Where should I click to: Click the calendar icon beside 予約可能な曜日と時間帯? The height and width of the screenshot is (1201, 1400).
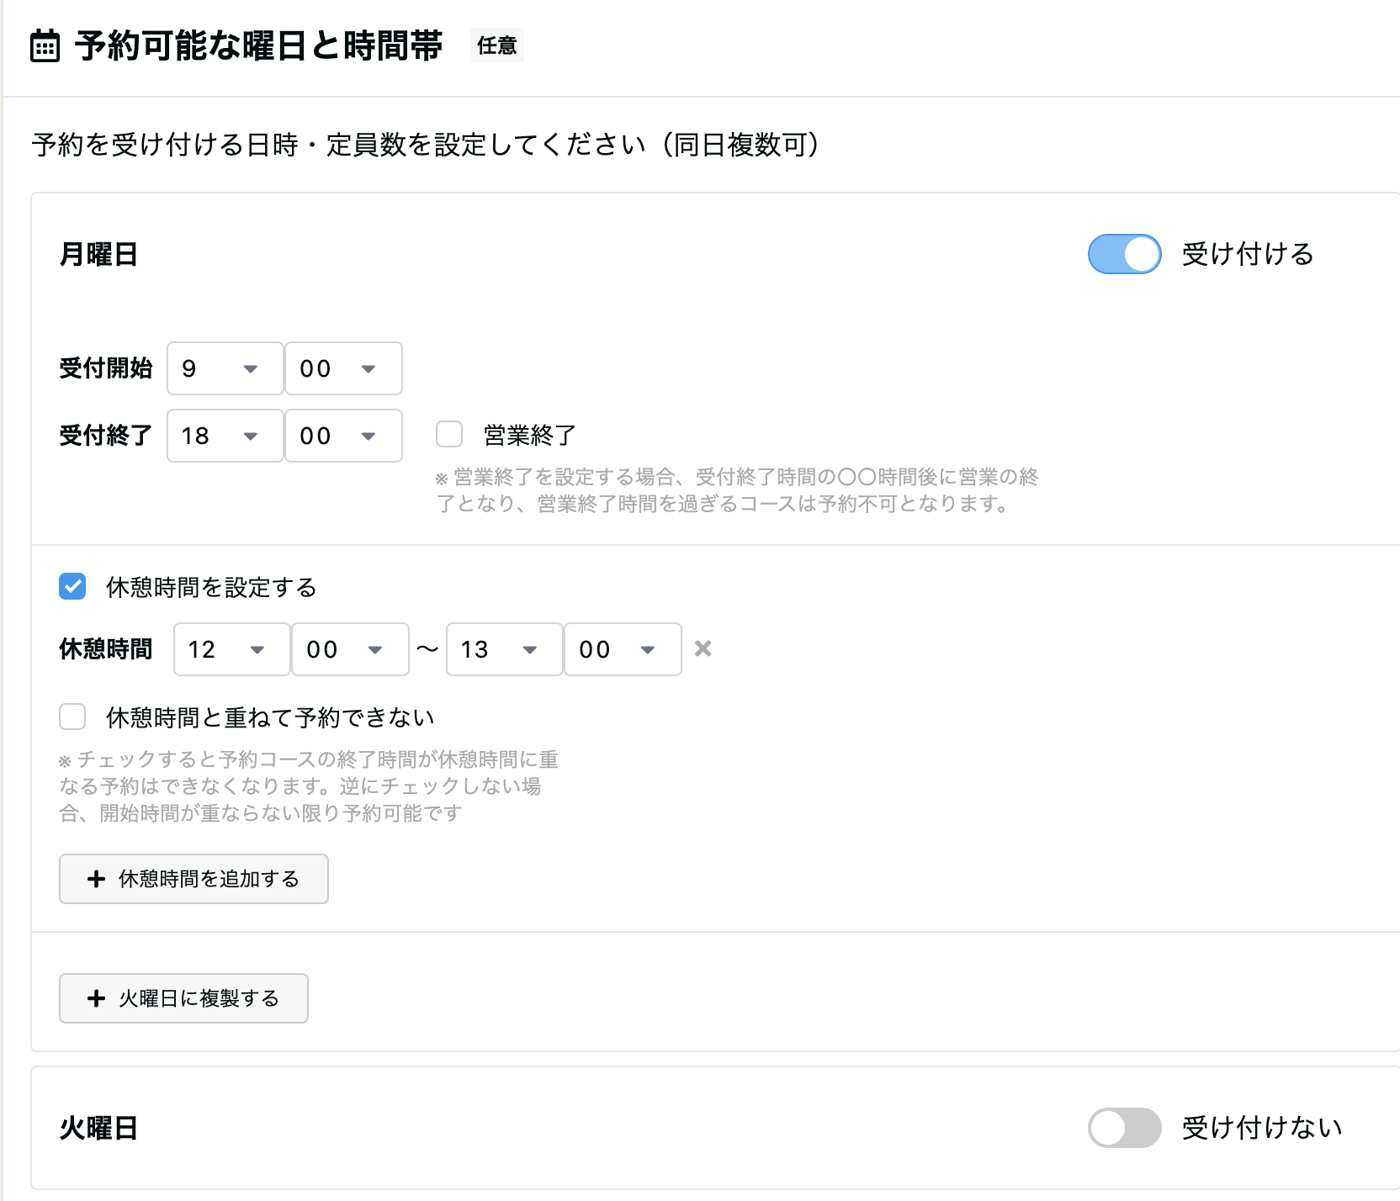pyautogui.click(x=44, y=46)
